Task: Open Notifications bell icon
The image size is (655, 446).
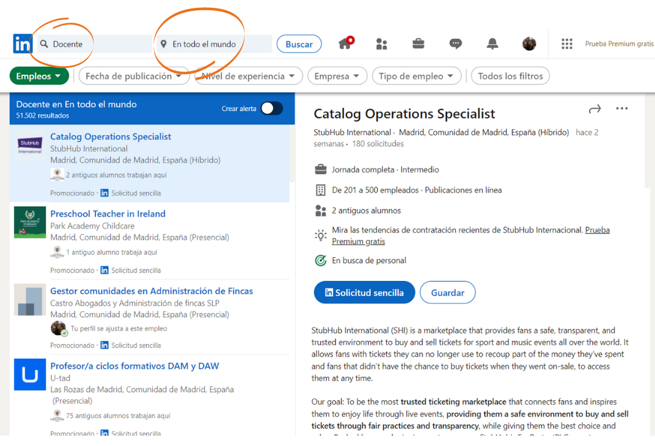Action: [x=492, y=44]
